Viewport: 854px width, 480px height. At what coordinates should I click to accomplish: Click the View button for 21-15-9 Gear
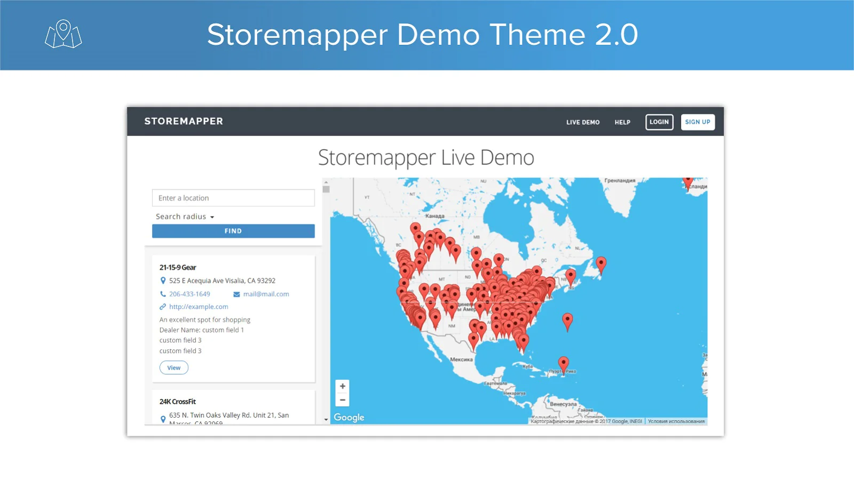(x=174, y=367)
